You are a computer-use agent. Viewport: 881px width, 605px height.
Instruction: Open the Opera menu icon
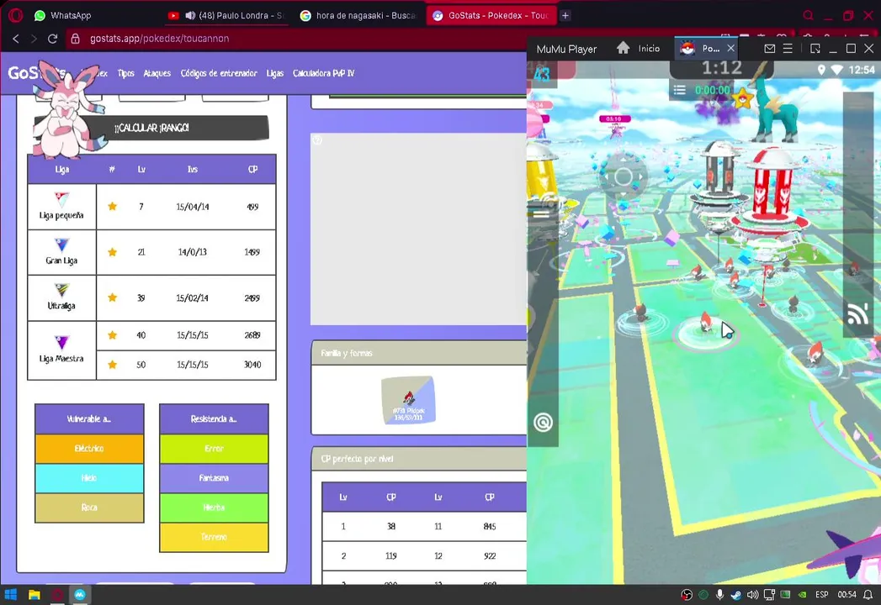tap(15, 16)
